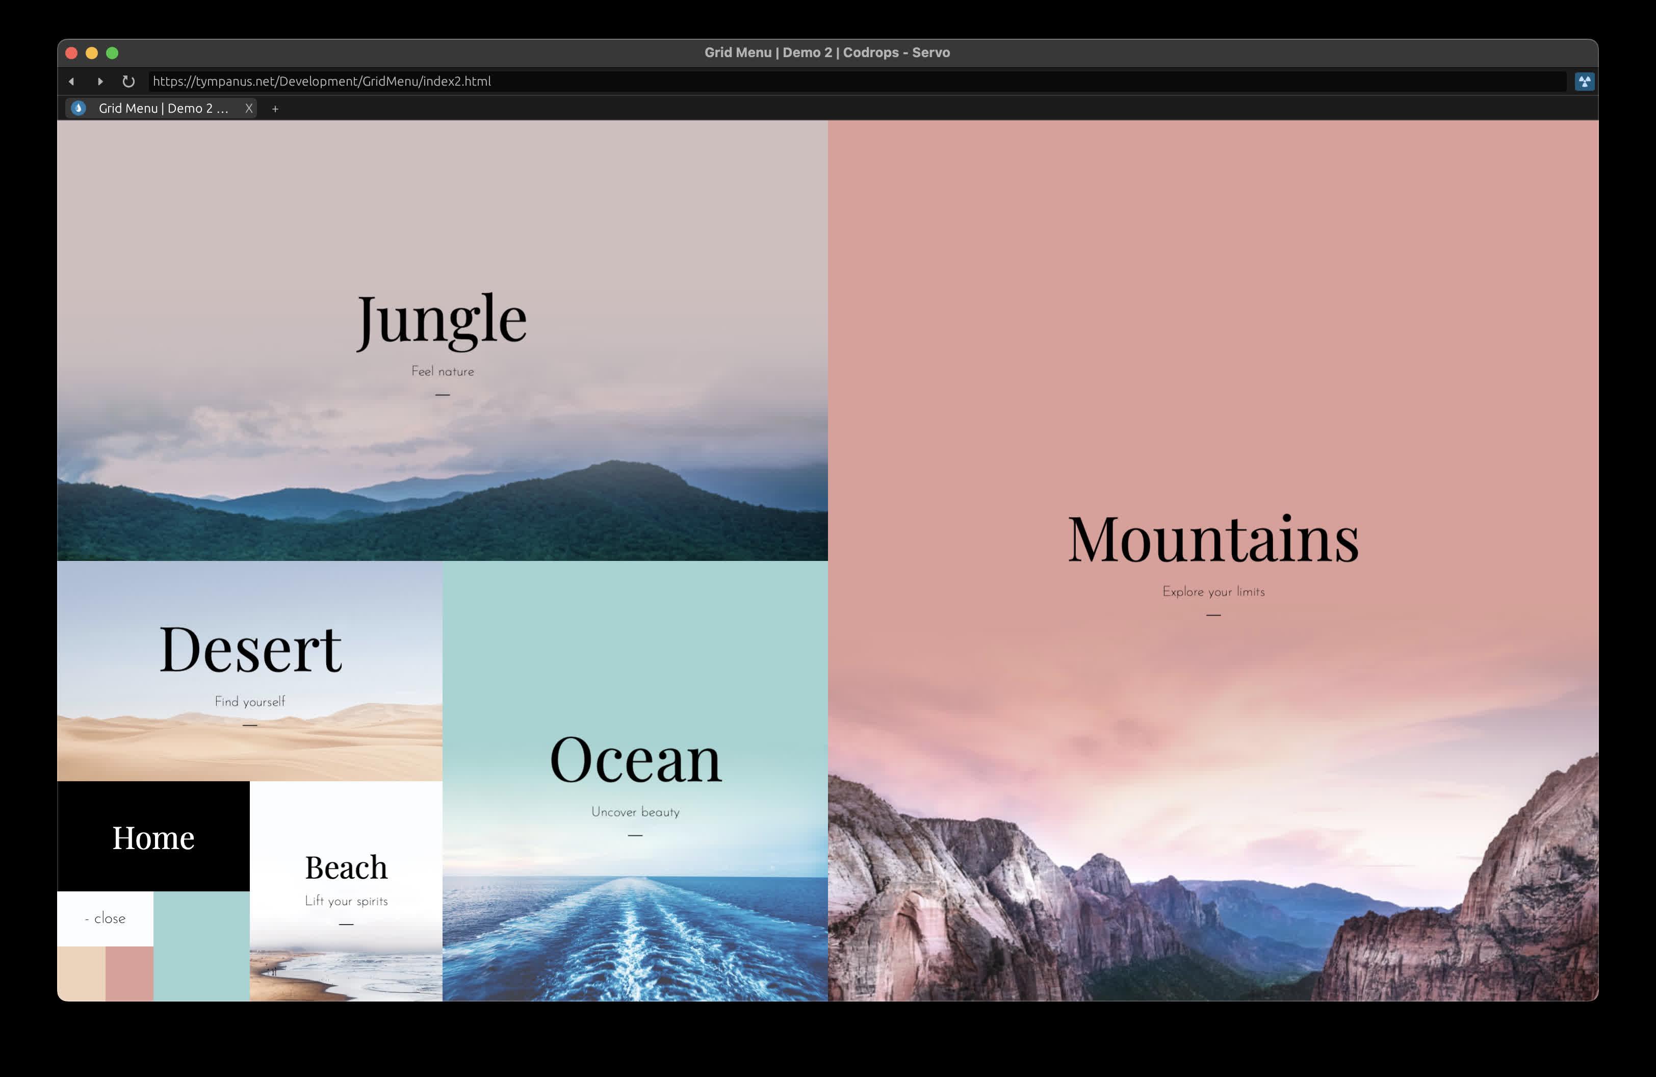
Task: Open the Home menu tile
Action: point(153,837)
